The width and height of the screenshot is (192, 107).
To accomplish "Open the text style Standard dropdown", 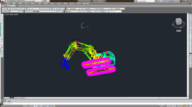I will [74, 9].
